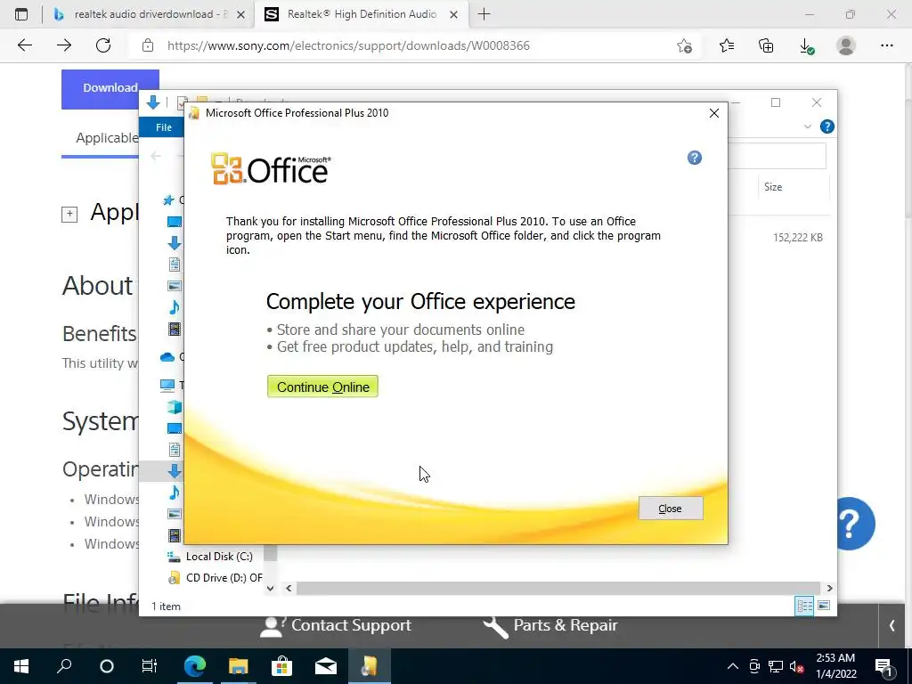The height and width of the screenshot is (684, 912).
Task: Close realtek audio driver download tab
Action: [x=240, y=14]
